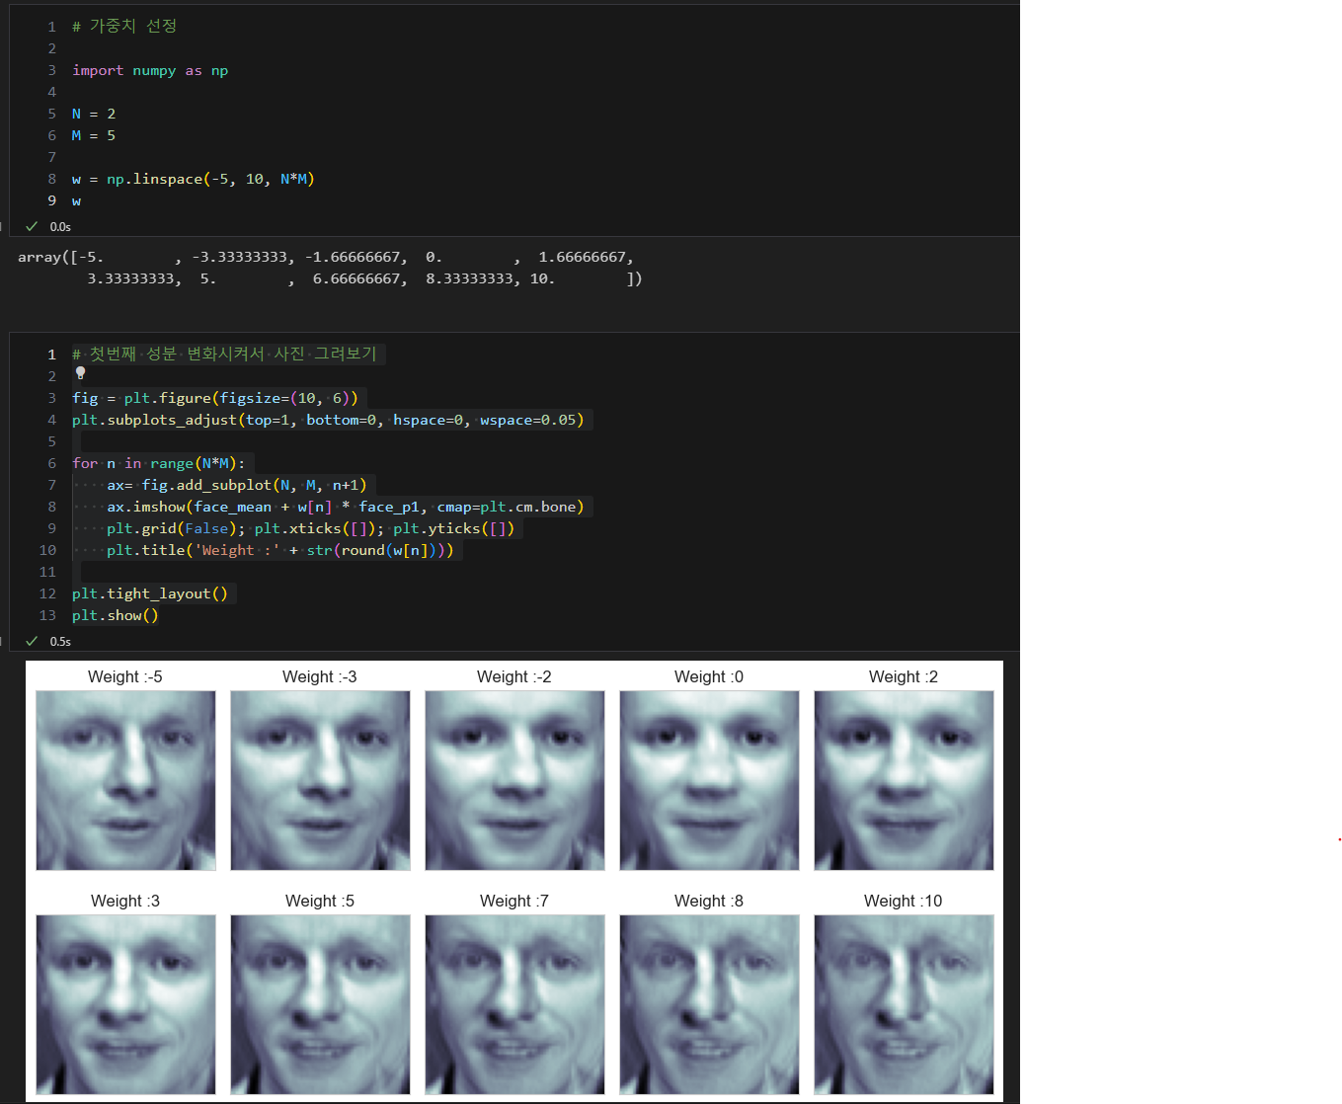Click the Weight :2 face image
Screen dimensions: 1342x1104
(904, 780)
